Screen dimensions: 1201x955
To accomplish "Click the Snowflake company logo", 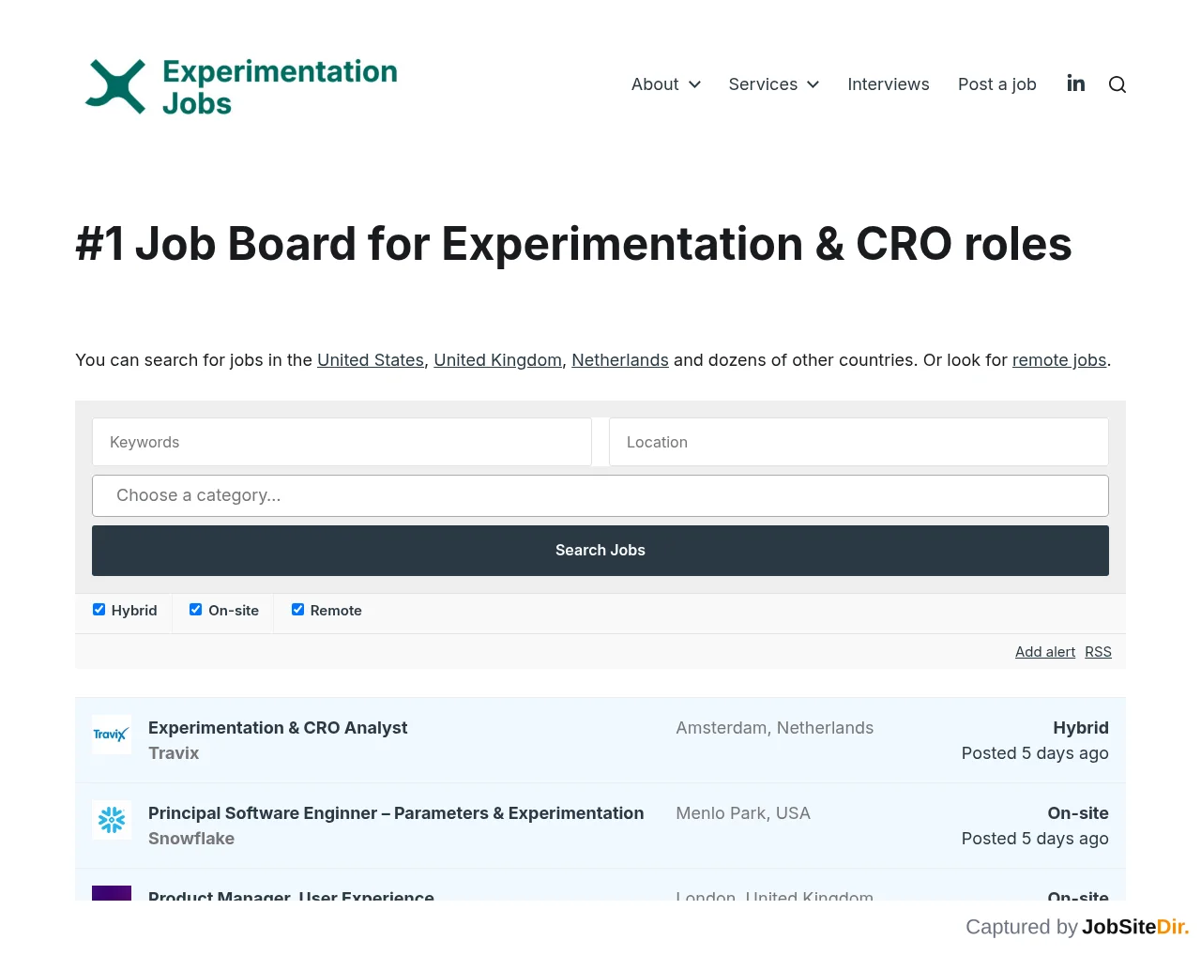I will [x=112, y=820].
